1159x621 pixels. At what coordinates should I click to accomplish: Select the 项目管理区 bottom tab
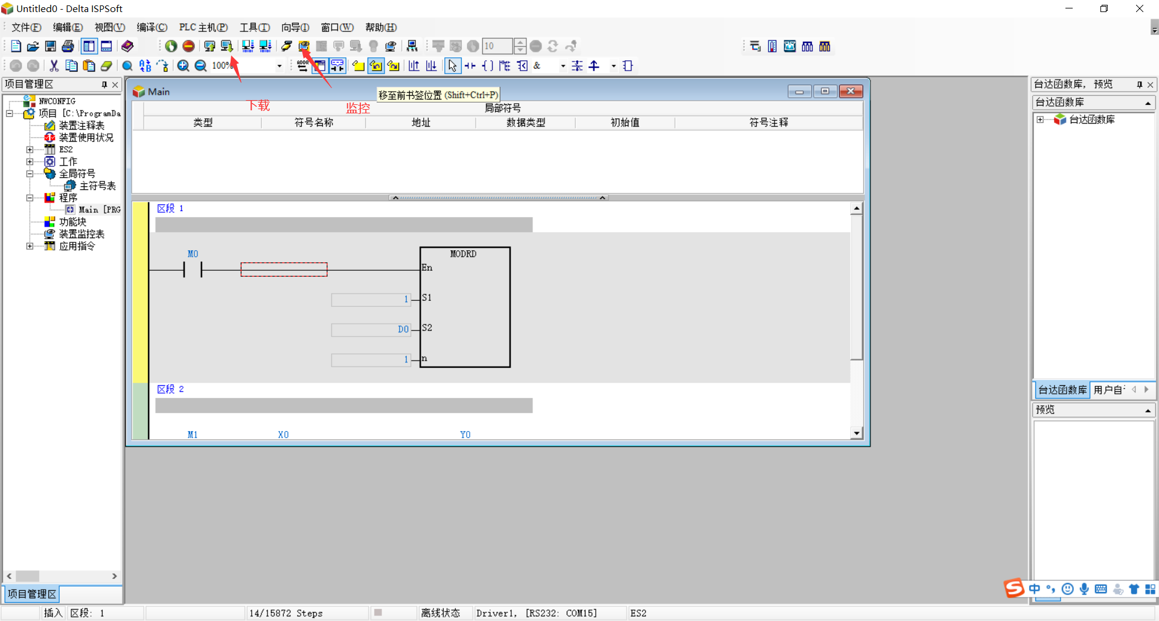point(32,594)
